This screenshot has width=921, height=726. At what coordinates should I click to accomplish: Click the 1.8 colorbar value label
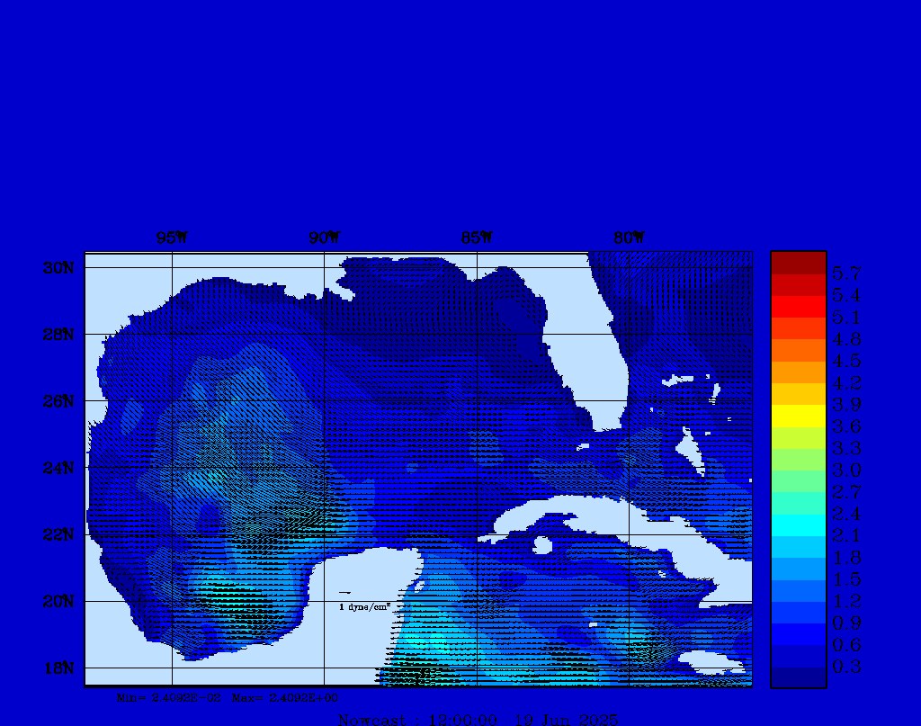[x=845, y=558]
